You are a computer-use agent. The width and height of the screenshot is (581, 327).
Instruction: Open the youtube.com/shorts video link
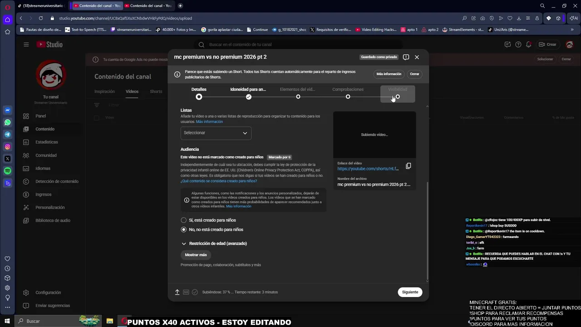pos(368,168)
